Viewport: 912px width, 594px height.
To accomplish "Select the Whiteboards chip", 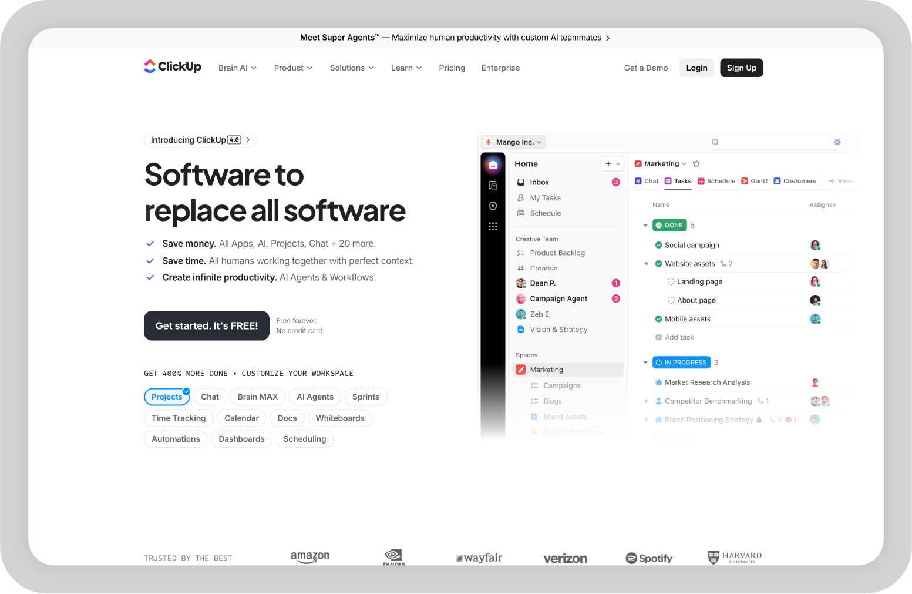I will [x=340, y=418].
